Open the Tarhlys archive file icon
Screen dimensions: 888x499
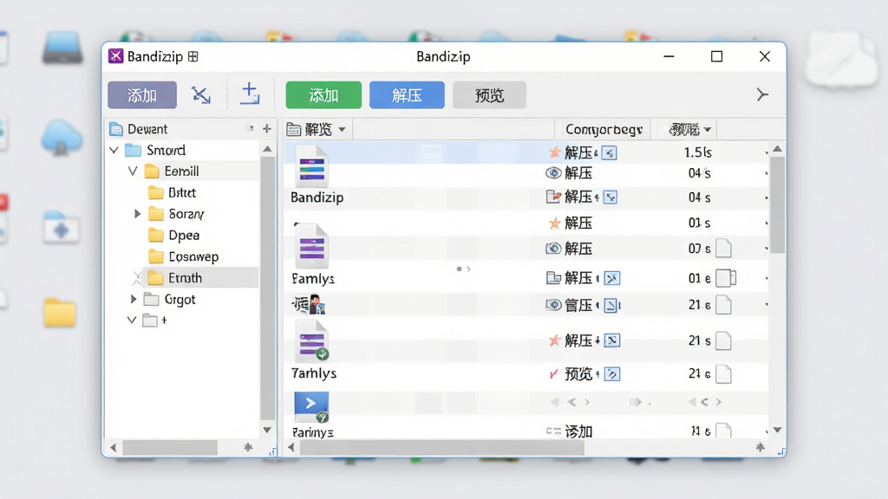(312, 341)
